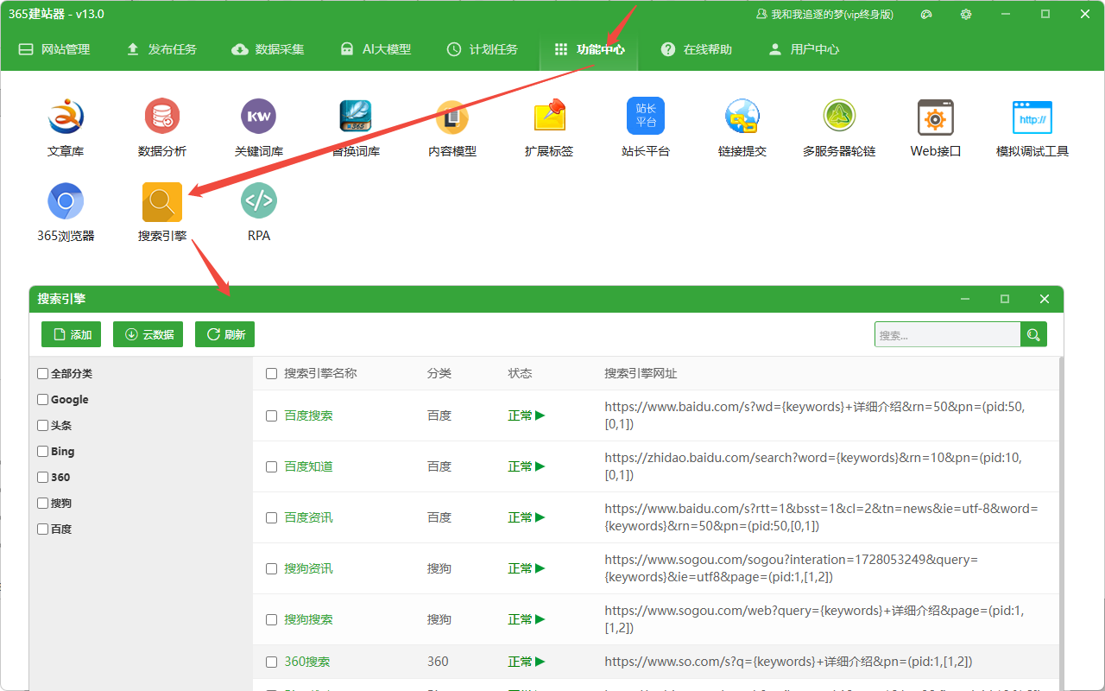Open the 内容模型 content model
1105x691 pixels.
[452, 128]
